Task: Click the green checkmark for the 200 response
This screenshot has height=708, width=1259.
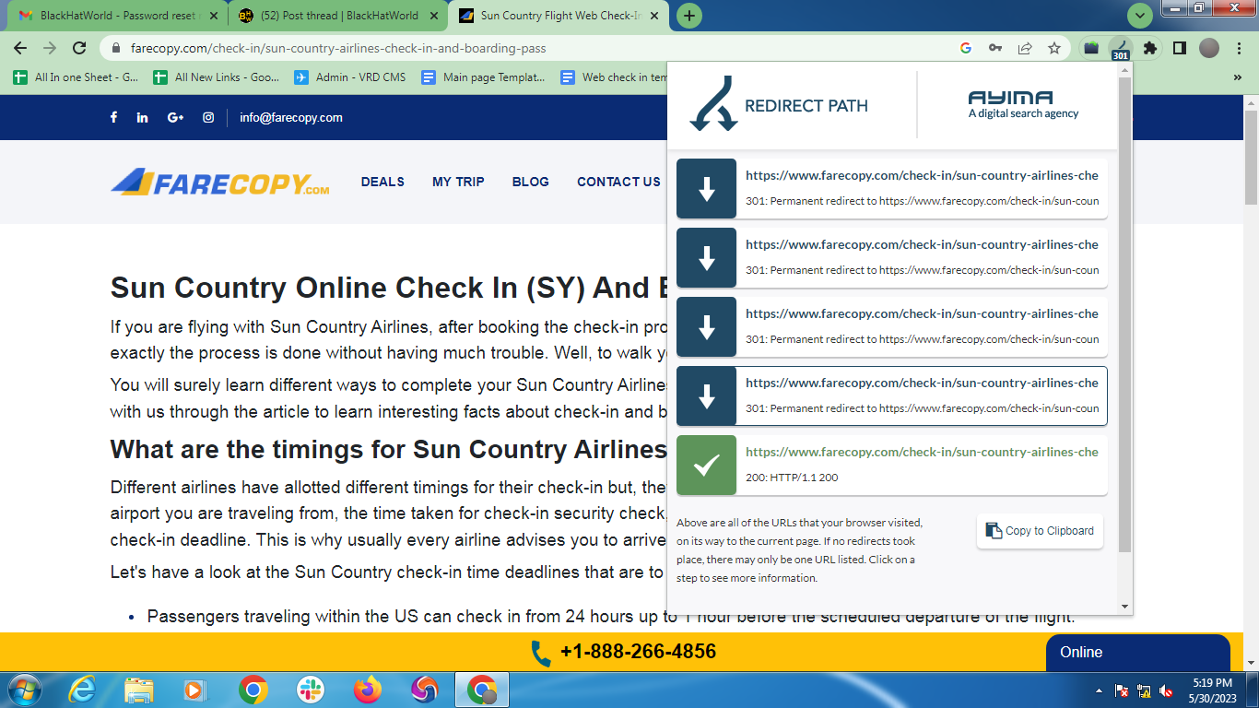Action: (706, 465)
